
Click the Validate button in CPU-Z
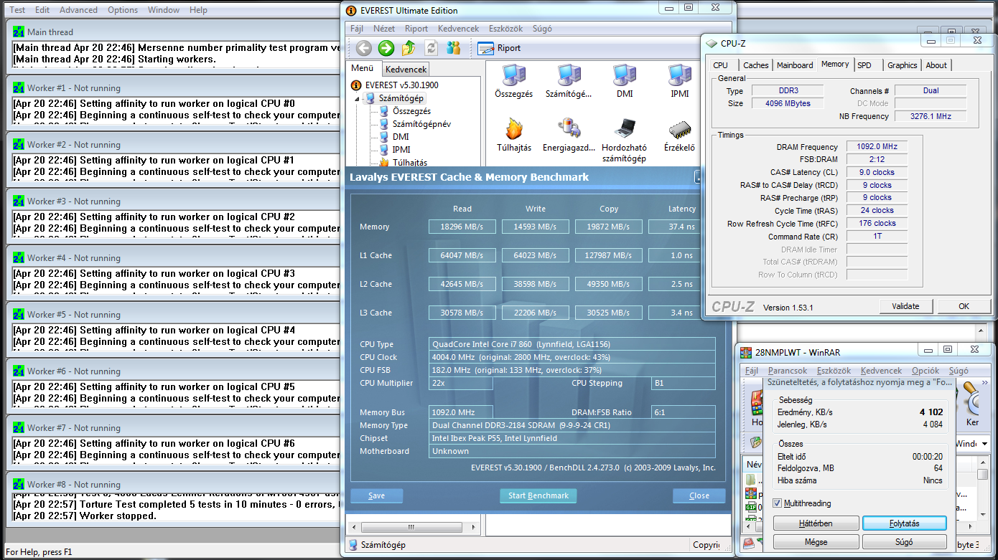905,306
